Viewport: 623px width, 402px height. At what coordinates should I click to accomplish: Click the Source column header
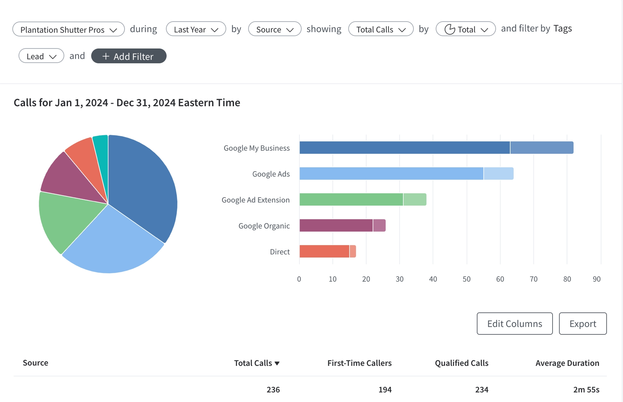[36, 363]
